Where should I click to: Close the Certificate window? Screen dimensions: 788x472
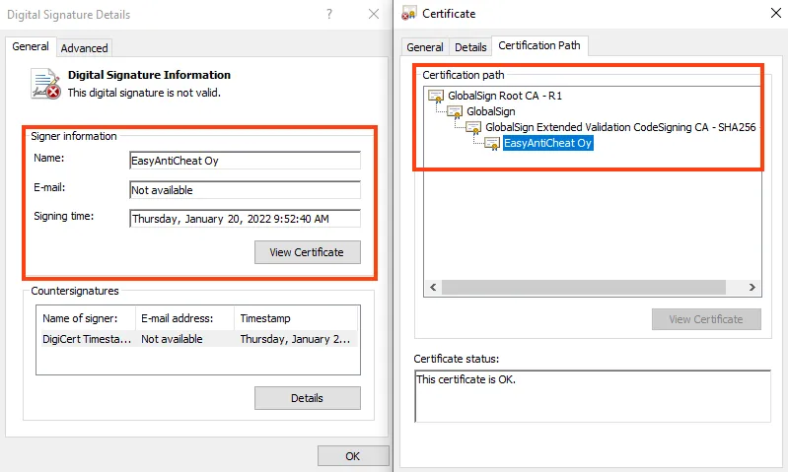[x=775, y=13]
